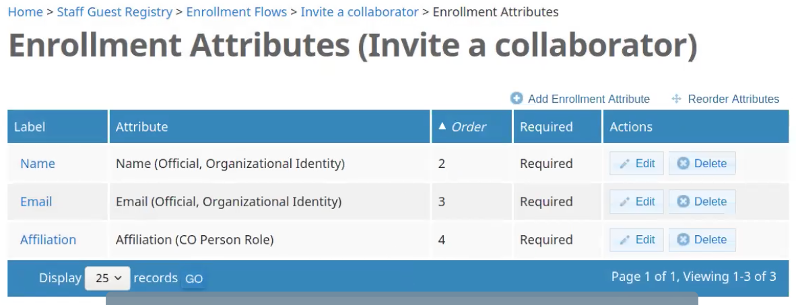Go to Home breadcrumb

26,11
